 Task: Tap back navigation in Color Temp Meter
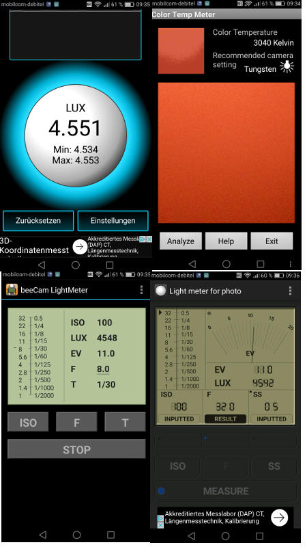(192, 264)
